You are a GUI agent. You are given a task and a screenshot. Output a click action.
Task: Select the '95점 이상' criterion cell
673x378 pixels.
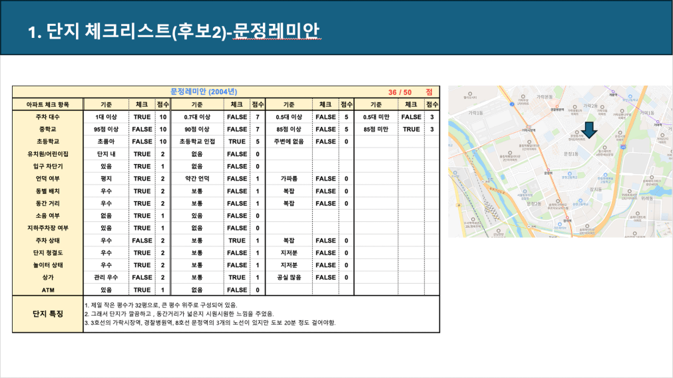tap(106, 129)
